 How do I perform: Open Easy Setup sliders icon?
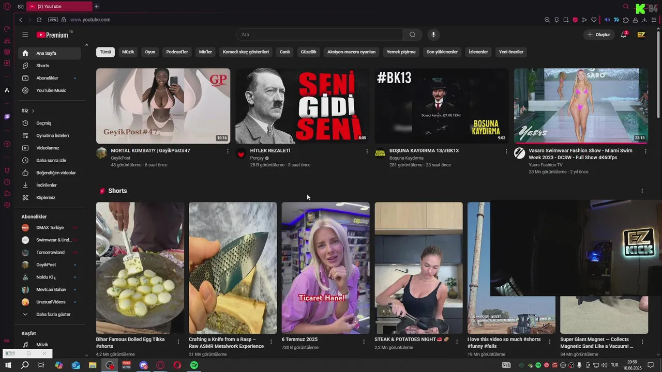pyautogui.click(x=654, y=20)
